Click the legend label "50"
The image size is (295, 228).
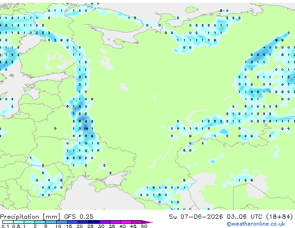(144, 226)
